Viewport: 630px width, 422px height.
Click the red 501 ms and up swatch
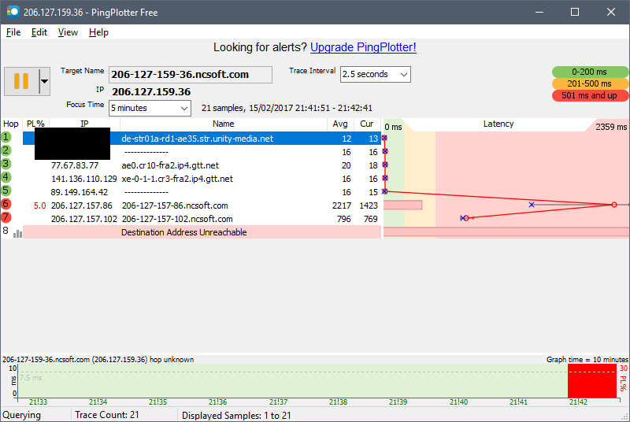tap(589, 95)
